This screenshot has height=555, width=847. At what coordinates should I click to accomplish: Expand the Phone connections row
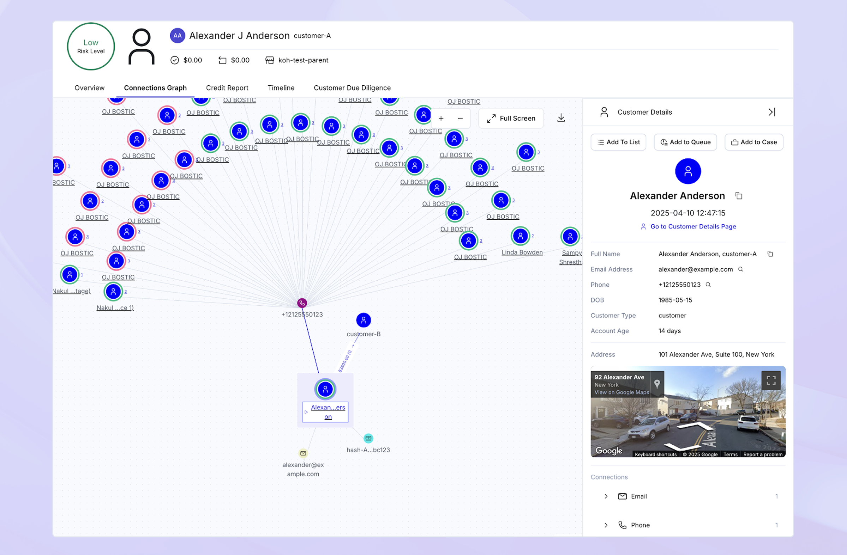pos(606,525)
